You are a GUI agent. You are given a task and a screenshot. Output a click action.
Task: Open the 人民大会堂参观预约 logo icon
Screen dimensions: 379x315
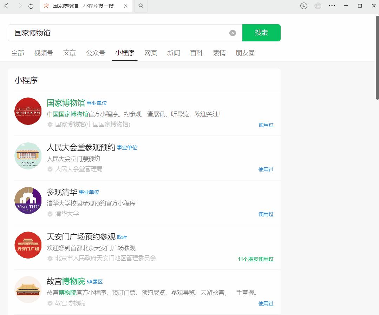pyautogui.click(x=28, y=156)
